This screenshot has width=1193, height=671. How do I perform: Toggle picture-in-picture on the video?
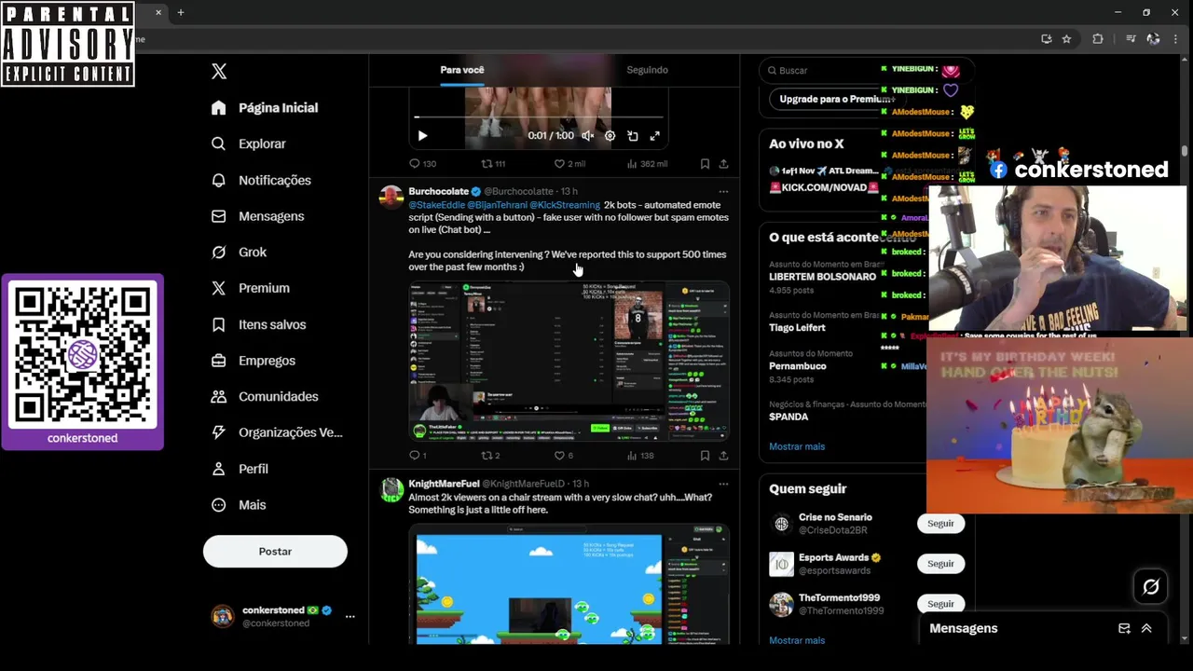pyautogui.click(x=633, y=136)
